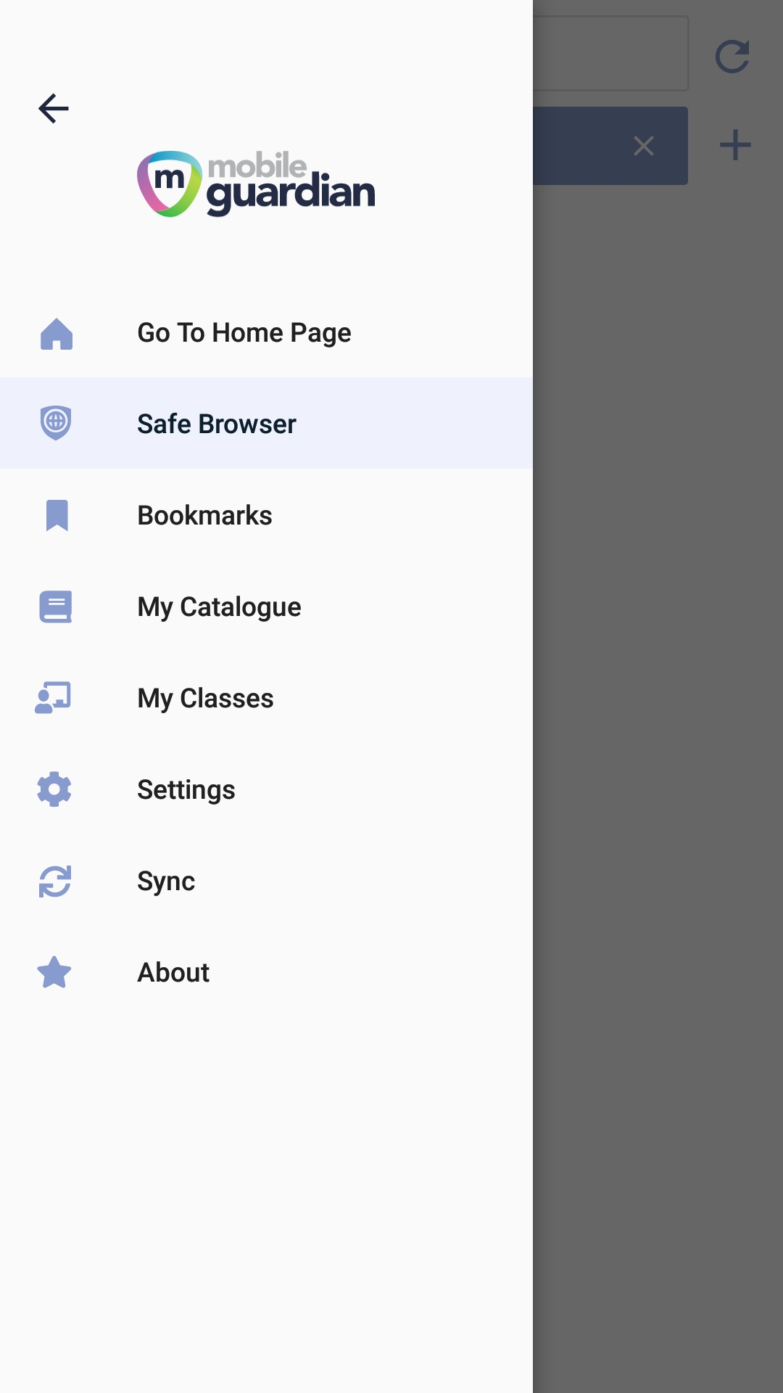The height and width of the screenshot is (1393, 783).
Task: Close the open browser tab
Action: pos(644,146)
